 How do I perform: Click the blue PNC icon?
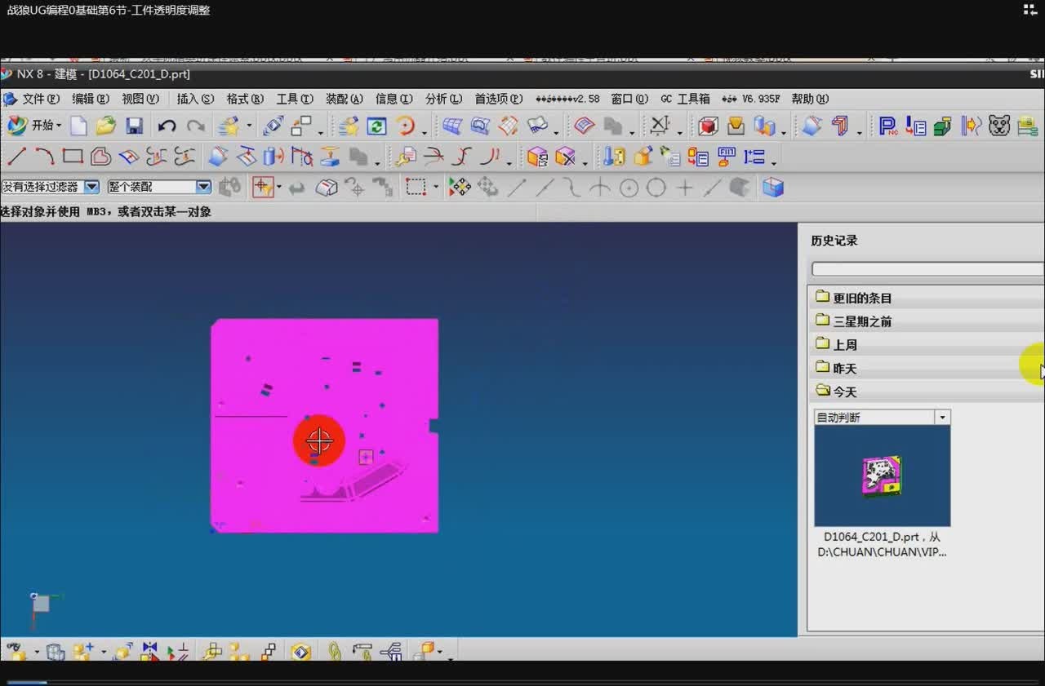point(887,126)
